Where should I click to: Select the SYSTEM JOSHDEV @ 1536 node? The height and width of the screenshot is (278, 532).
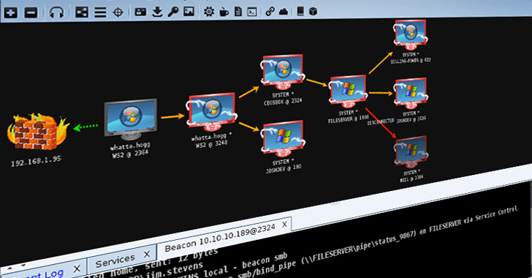[x=411, y=94]
